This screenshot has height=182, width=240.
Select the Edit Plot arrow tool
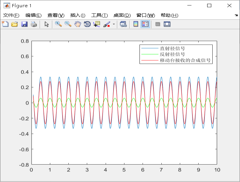click(46, 24)
